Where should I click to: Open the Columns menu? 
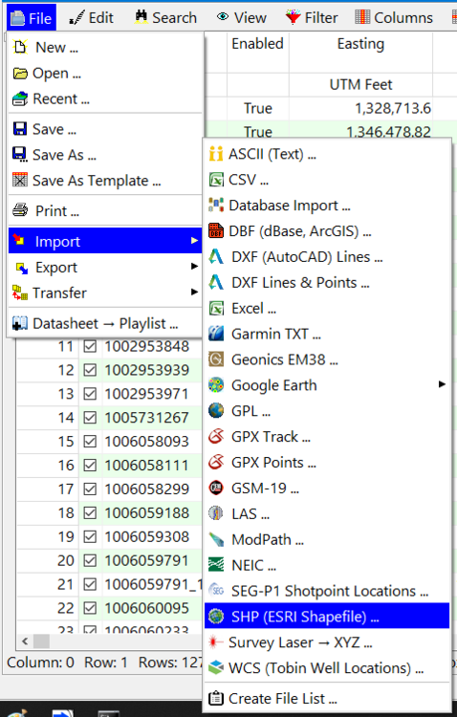point(394,18)
